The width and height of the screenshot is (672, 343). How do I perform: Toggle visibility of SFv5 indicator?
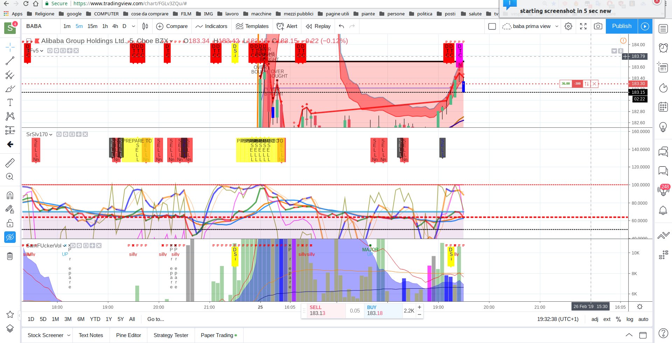click(x=50, y=51)
